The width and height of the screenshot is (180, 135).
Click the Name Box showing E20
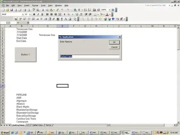(8, 23)
